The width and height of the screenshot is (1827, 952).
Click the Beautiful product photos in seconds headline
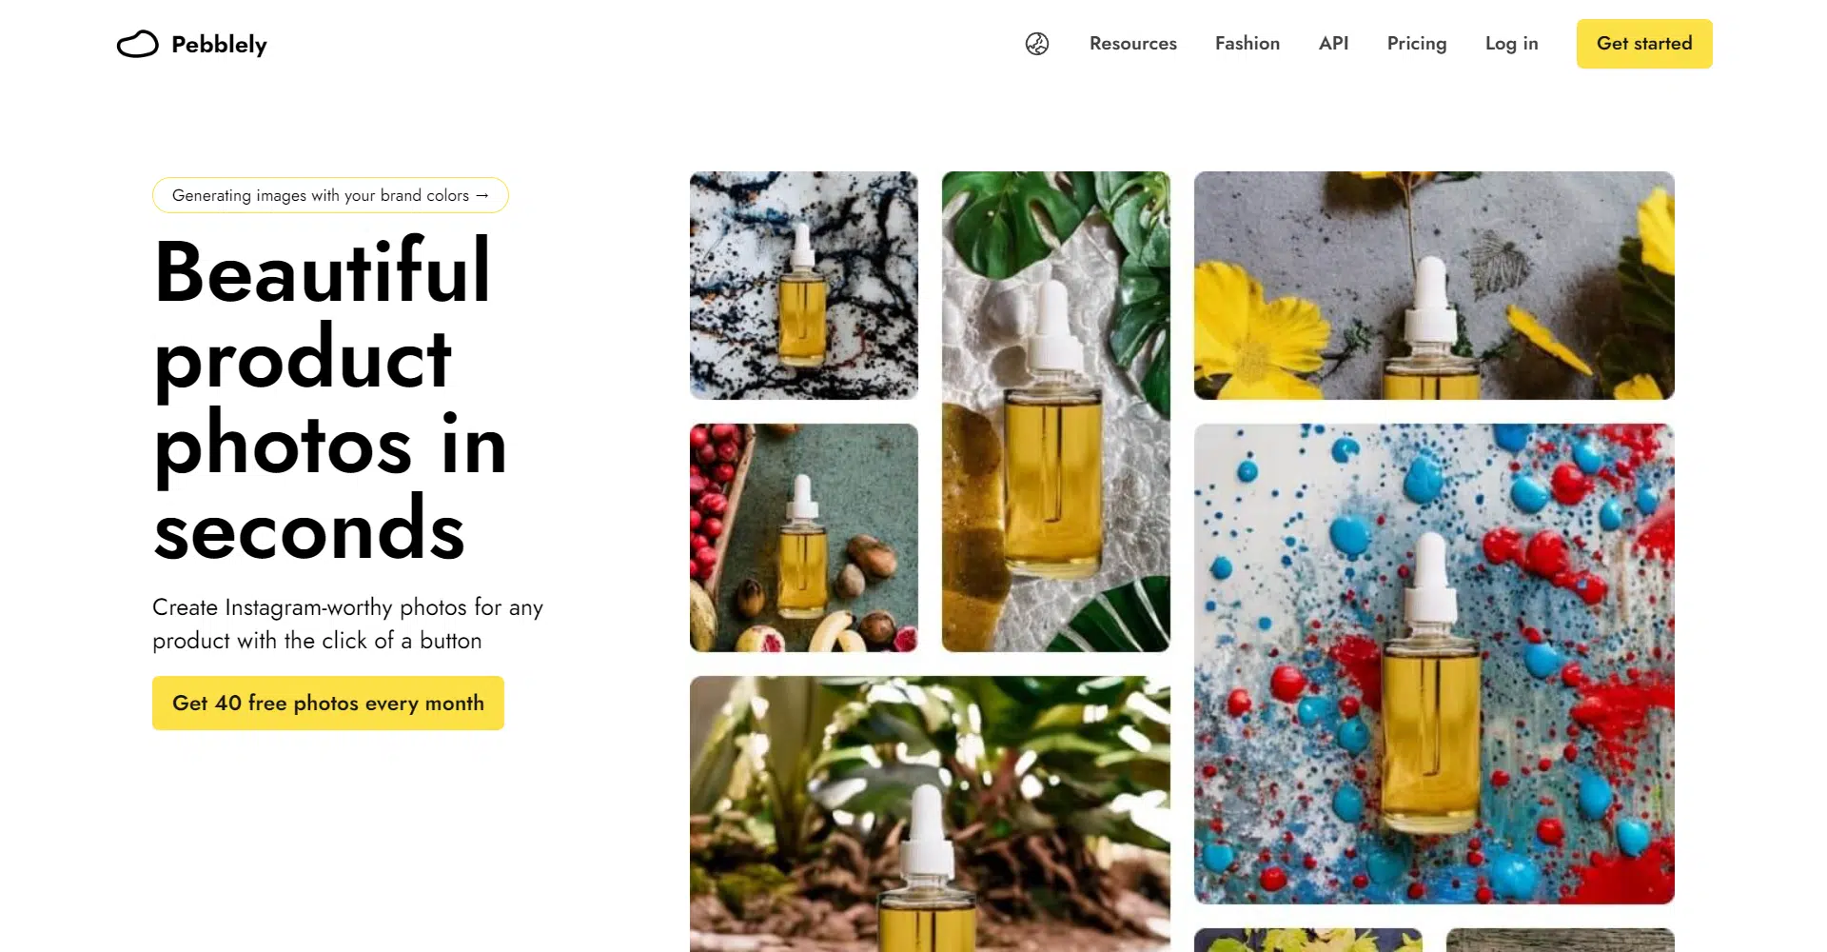tap(330, 400)
